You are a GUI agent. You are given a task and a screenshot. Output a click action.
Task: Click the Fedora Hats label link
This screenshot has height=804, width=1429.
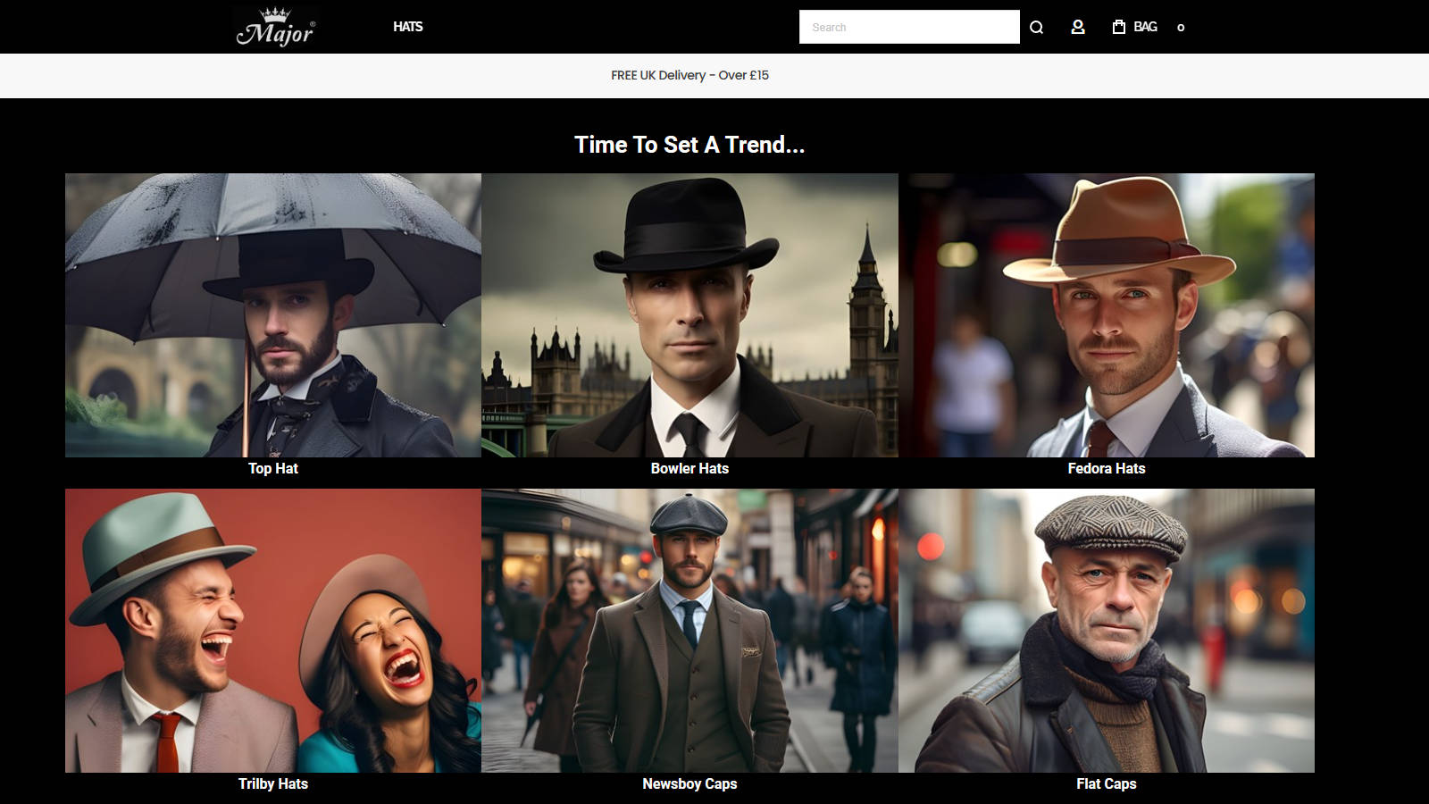tap(1107, 468)
